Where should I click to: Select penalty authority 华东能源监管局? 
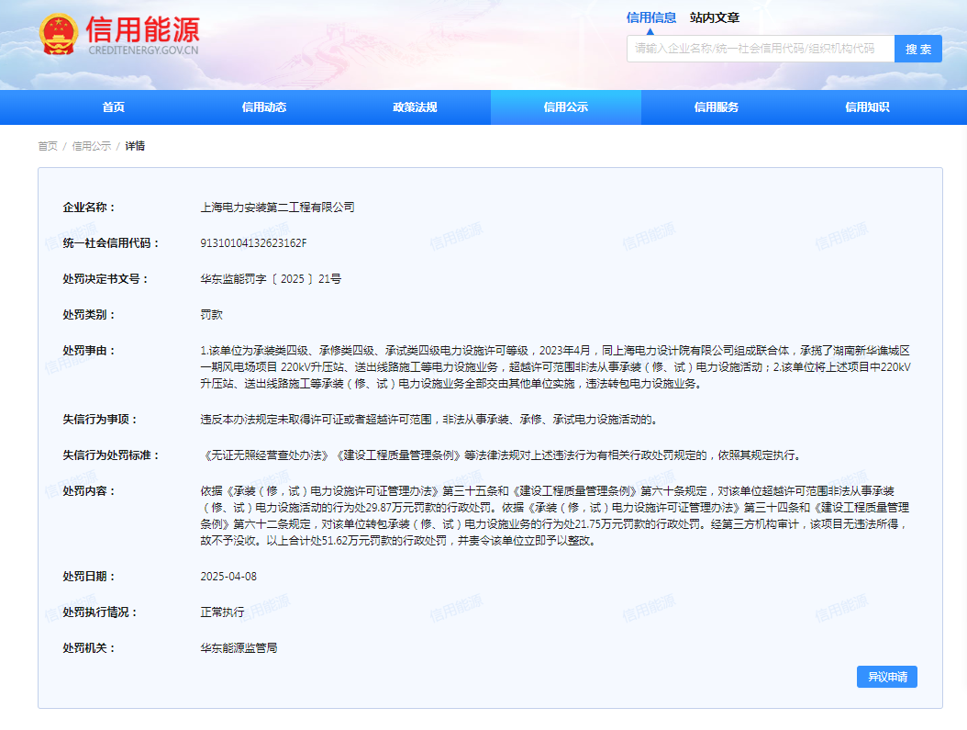(239, 648)
